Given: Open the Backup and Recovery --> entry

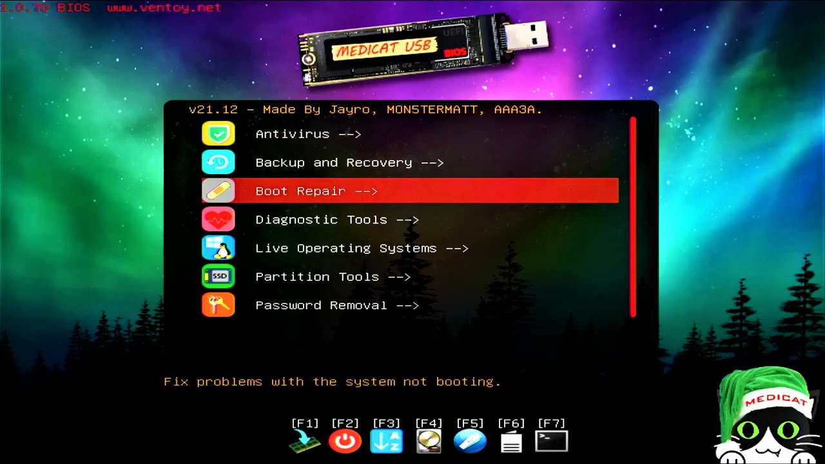Looking at the screenshot, I should pyautogui.click(x=410, y=162).
